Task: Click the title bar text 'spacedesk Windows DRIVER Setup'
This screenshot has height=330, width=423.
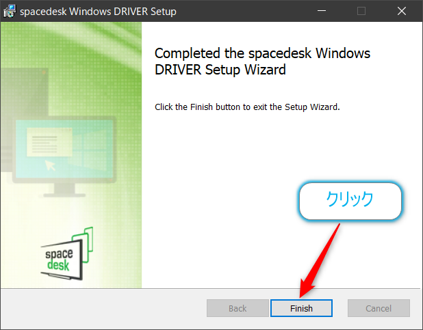Action: tap(98, 12)
